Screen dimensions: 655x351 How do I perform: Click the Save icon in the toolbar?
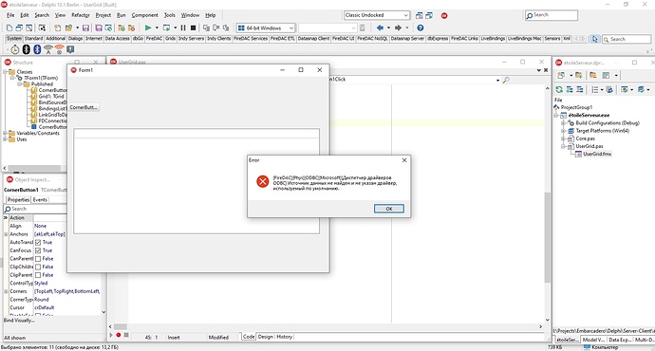tap(85, 28)
